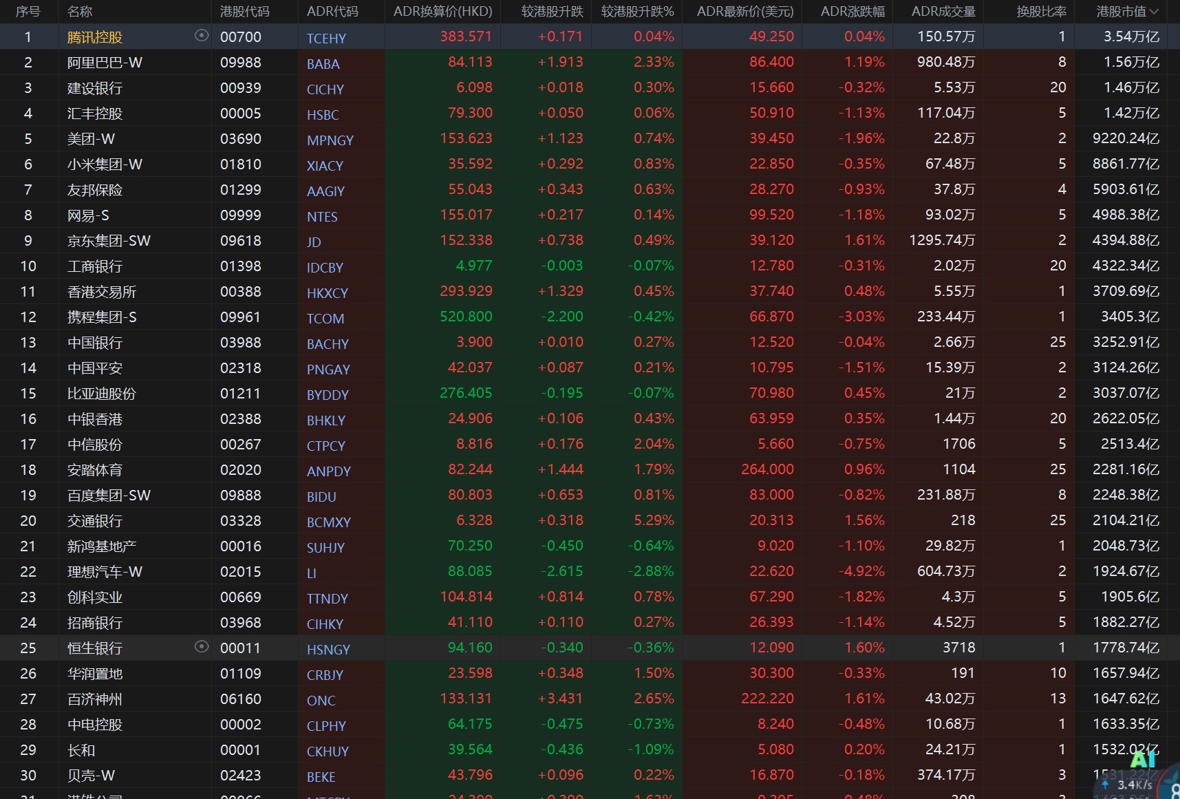
Task: Select the 理想汽车-W stock name
Action: pos(105,572)
